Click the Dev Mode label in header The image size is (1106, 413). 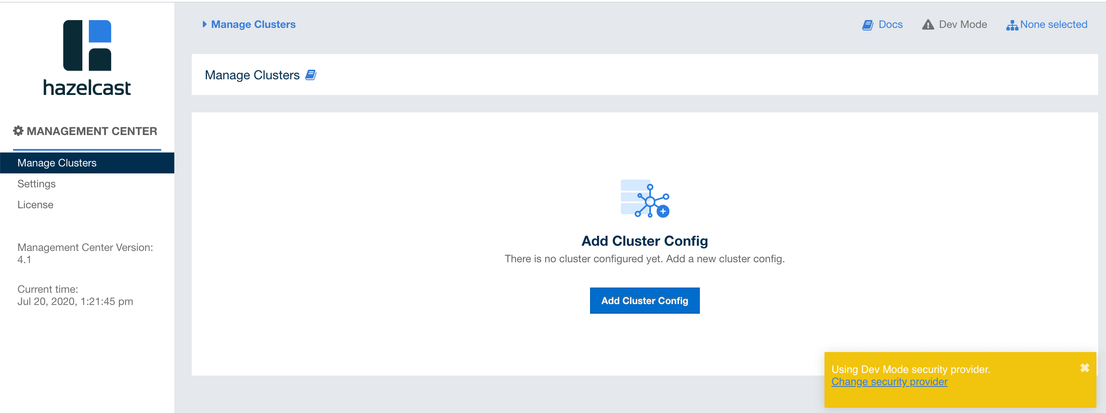(963, 24)
